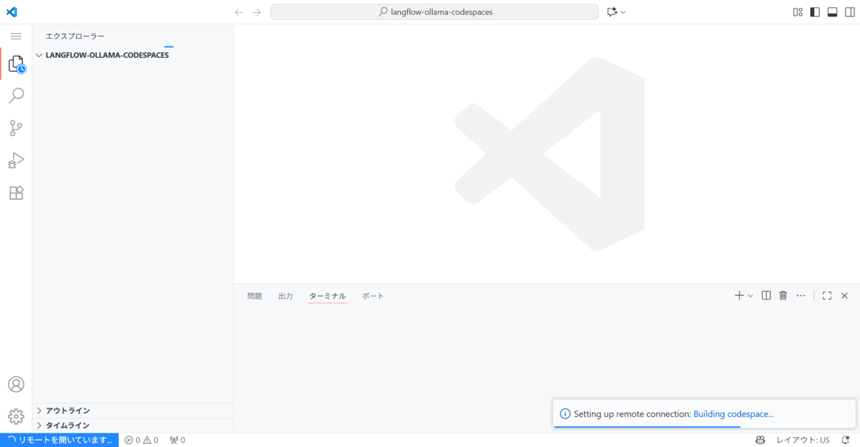Open the terminal panel more actions menu

801,295
